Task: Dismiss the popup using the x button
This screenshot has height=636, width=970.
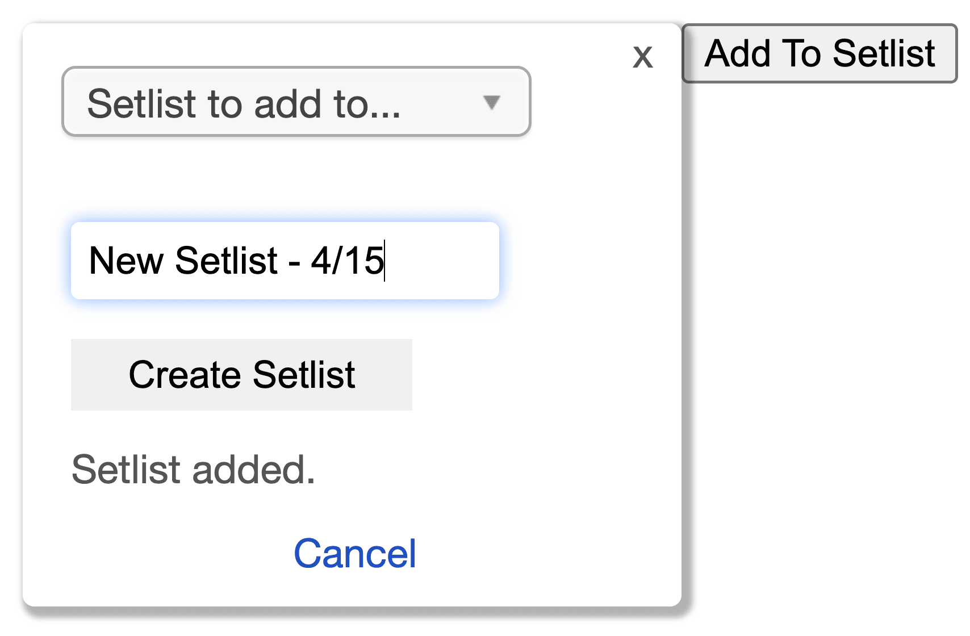Action: click(642, 57)
